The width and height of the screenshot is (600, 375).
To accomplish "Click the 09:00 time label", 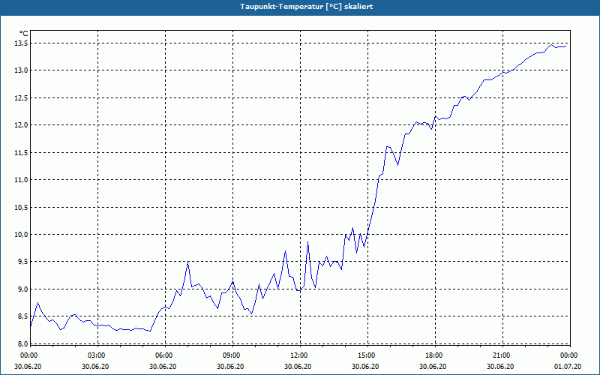I will click(232, 355).
